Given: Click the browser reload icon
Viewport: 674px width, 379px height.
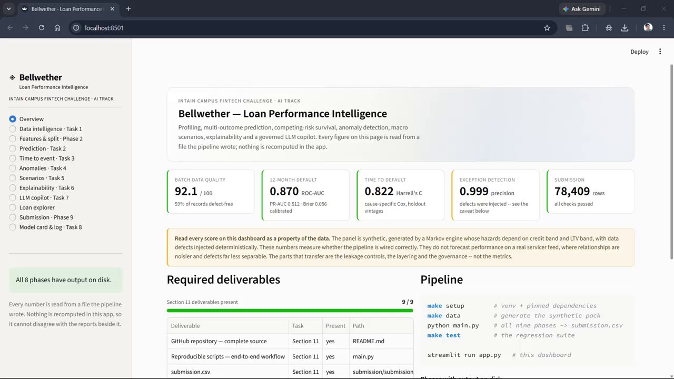Looking at the screenshot, I should coord(42,28).
